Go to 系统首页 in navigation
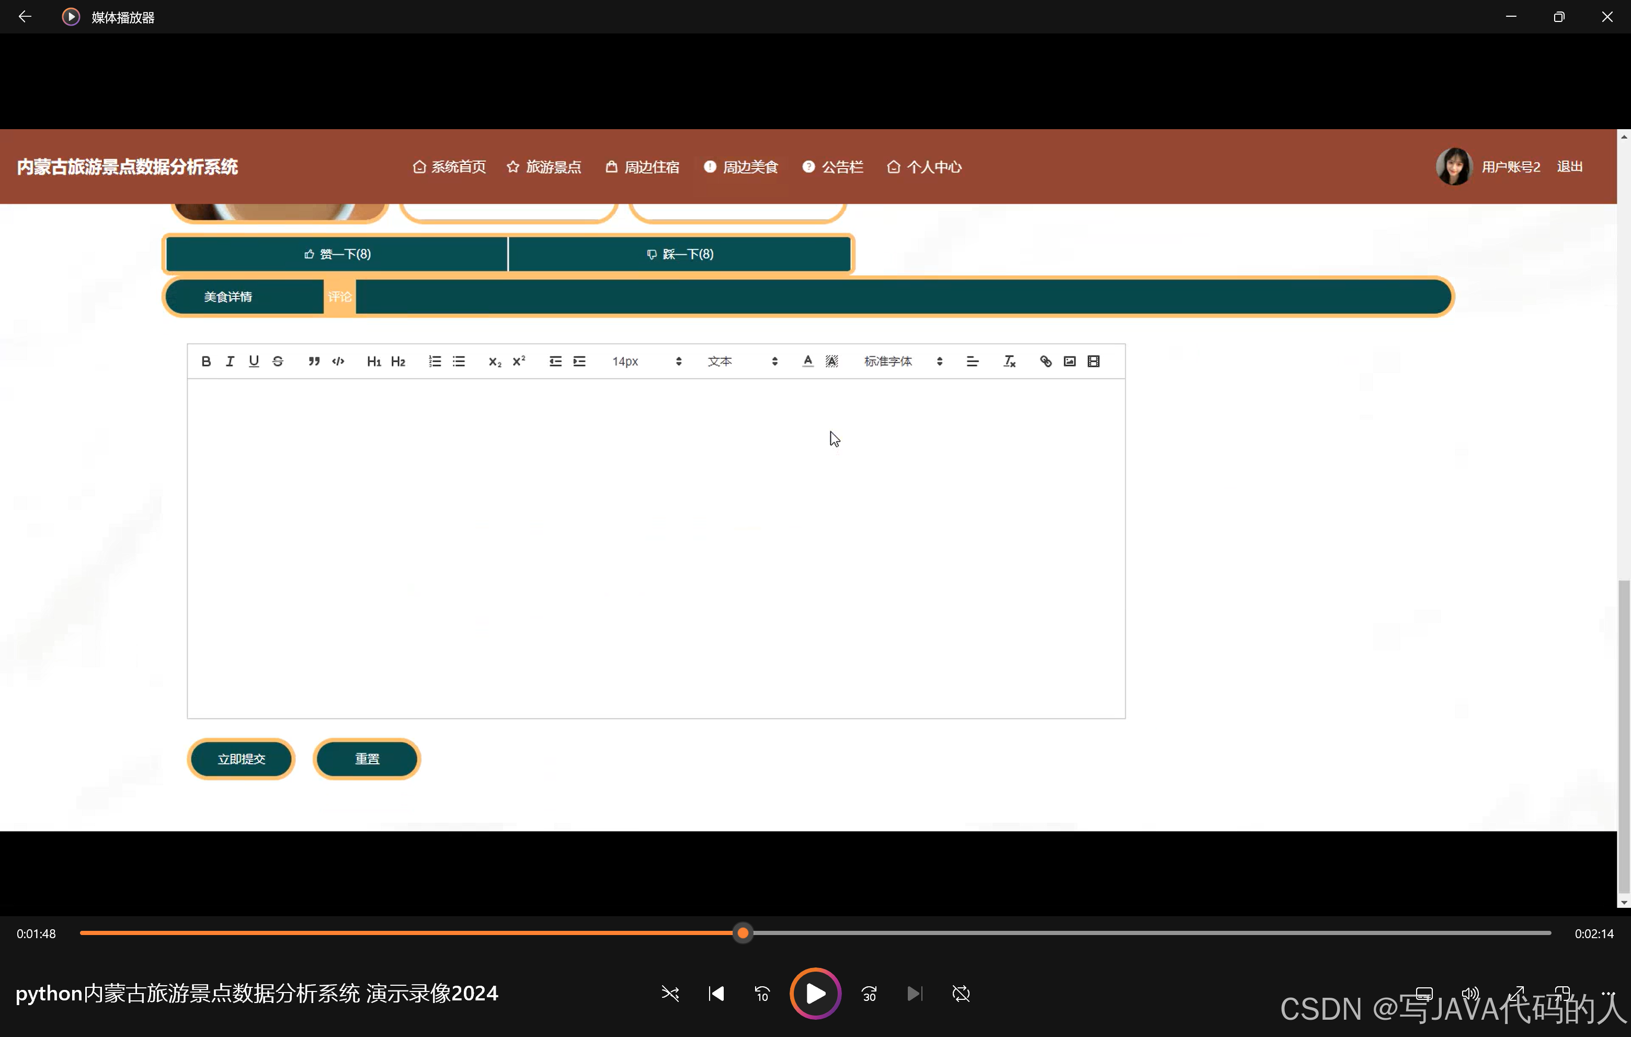 [x=450, y=167]
